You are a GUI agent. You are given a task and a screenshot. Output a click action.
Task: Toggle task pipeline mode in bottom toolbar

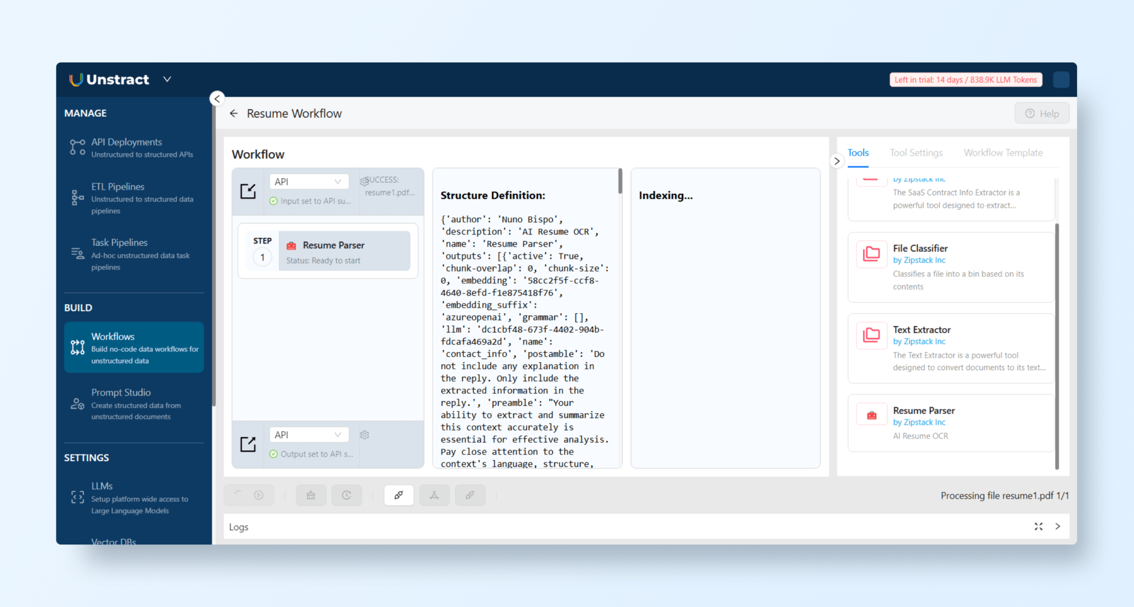point(470,495)
